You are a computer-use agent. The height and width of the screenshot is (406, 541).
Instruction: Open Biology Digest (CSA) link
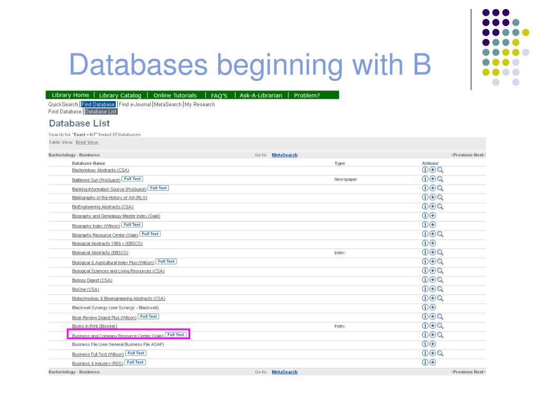point(92,280)
